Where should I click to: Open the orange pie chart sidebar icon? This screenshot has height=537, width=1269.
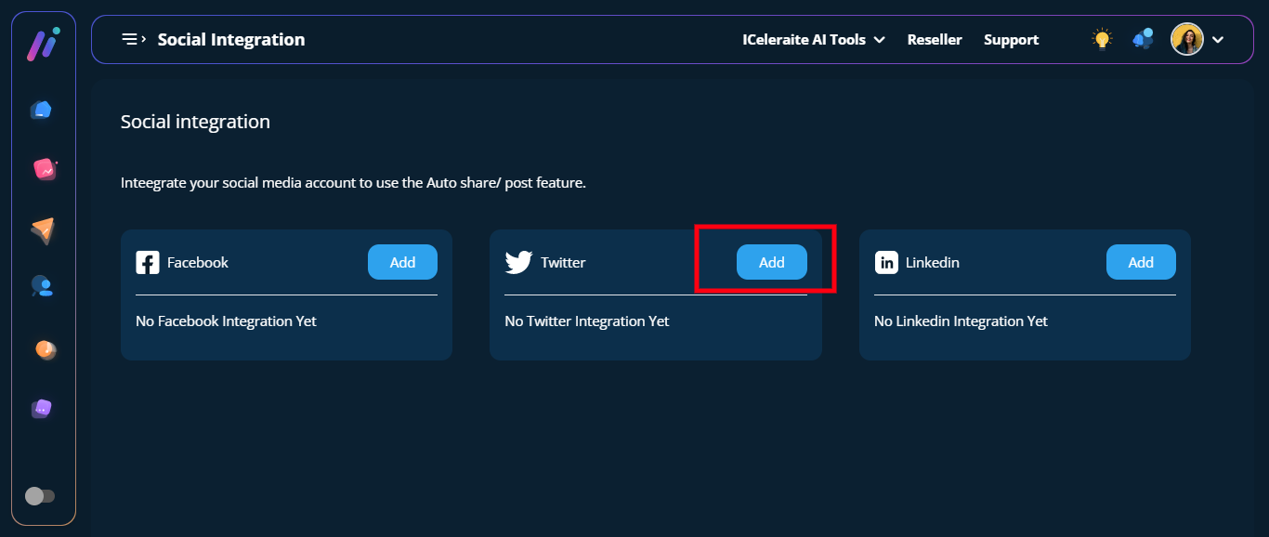[x=45, y=349]
